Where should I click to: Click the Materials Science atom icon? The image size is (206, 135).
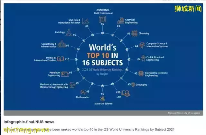(102, 98)
